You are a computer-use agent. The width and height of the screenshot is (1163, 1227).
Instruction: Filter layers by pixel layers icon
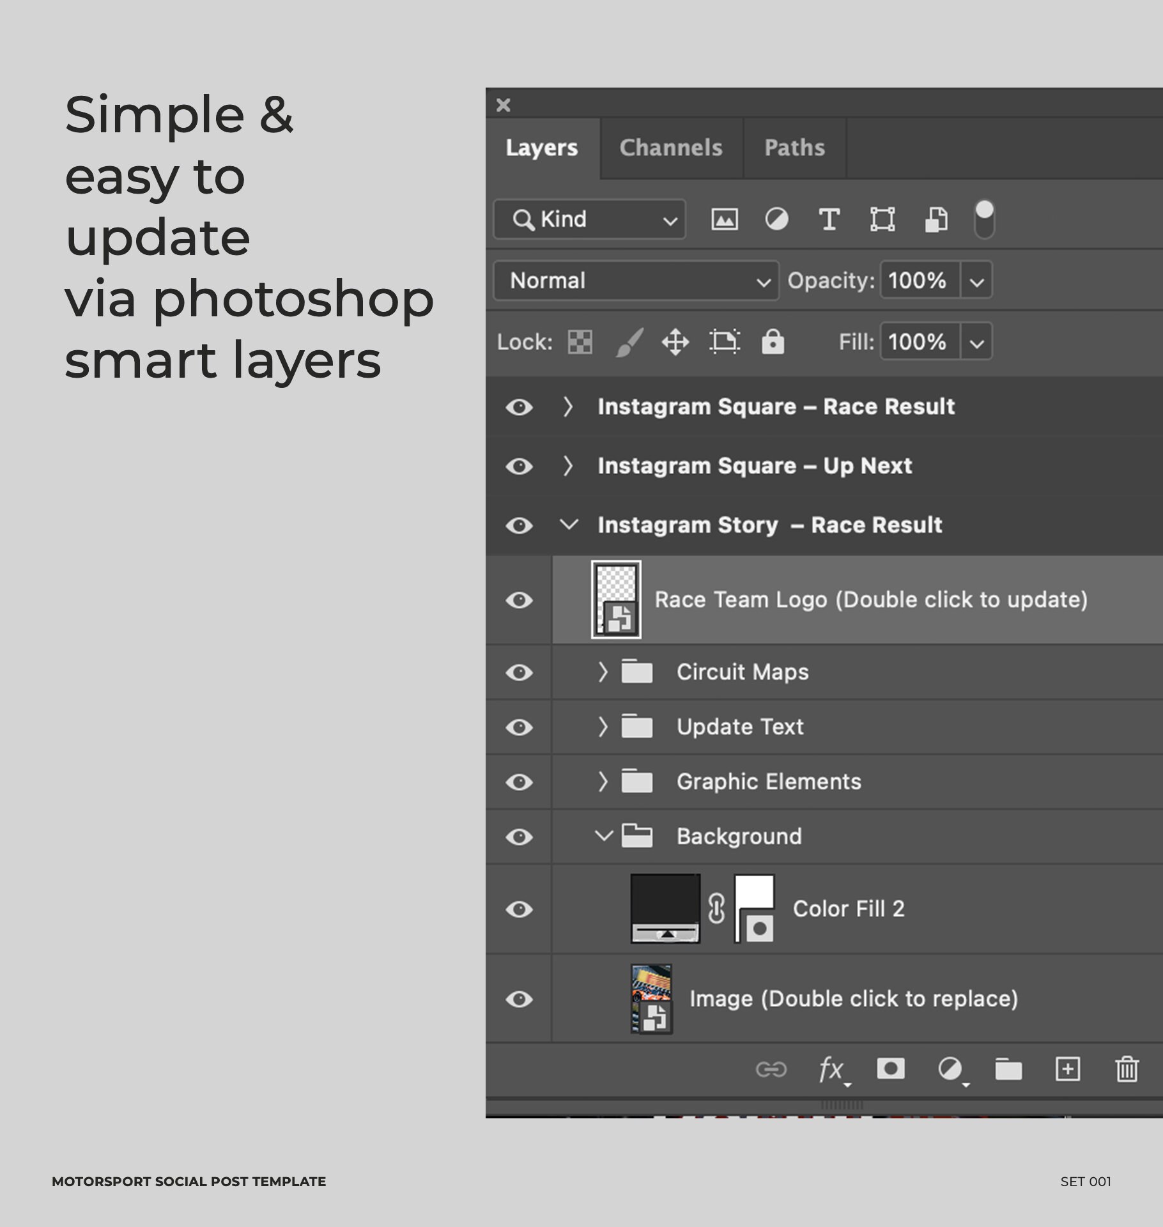click(x=725, y=219)
